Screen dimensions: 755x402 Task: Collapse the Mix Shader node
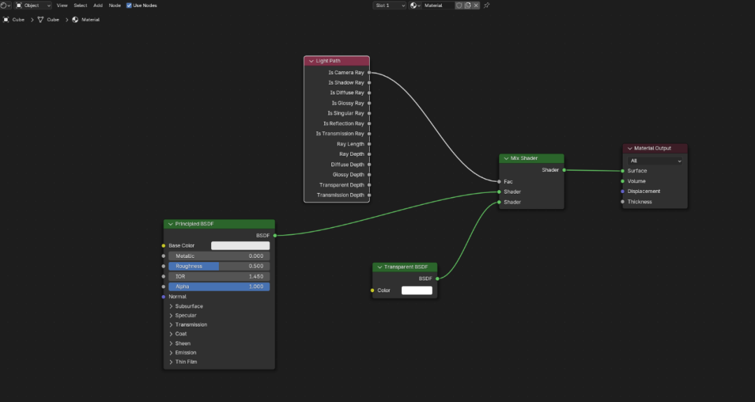[x=506, y=159]
